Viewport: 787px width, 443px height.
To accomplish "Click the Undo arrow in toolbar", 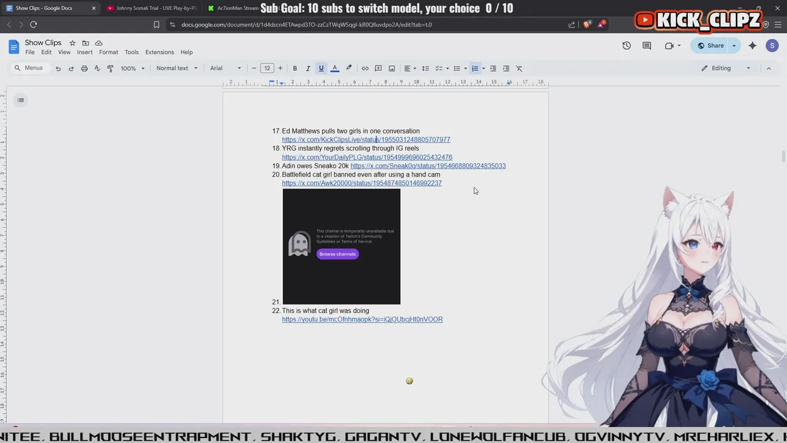I will (x=58, y=68).
